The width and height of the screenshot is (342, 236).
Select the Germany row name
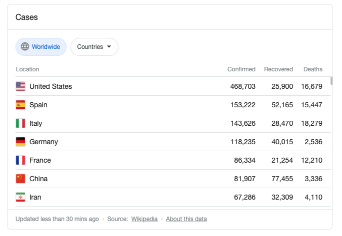coord(43,142)
